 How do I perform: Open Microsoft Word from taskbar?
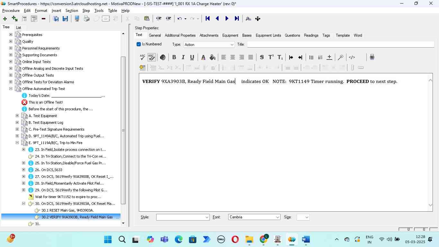coord(306,240)
